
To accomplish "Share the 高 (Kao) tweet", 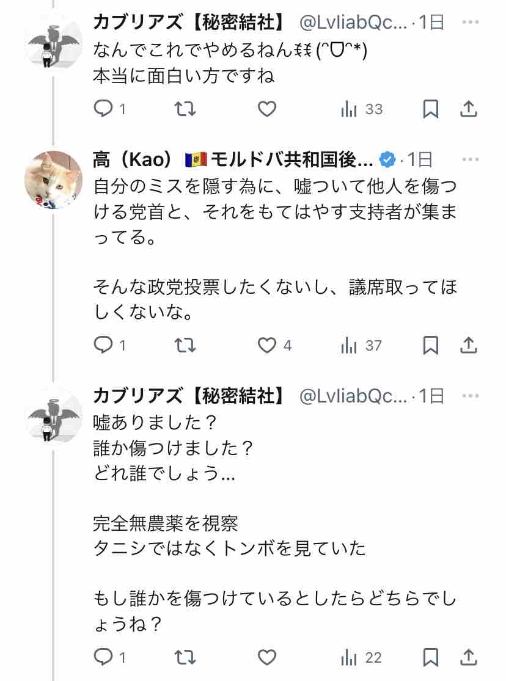I will click(x=469, y=345).
